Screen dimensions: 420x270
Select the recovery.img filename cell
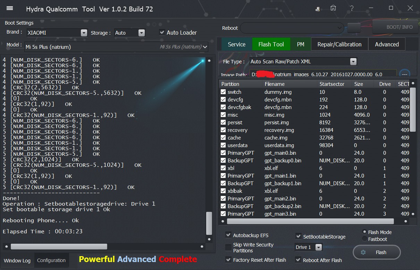coord(279,130)
